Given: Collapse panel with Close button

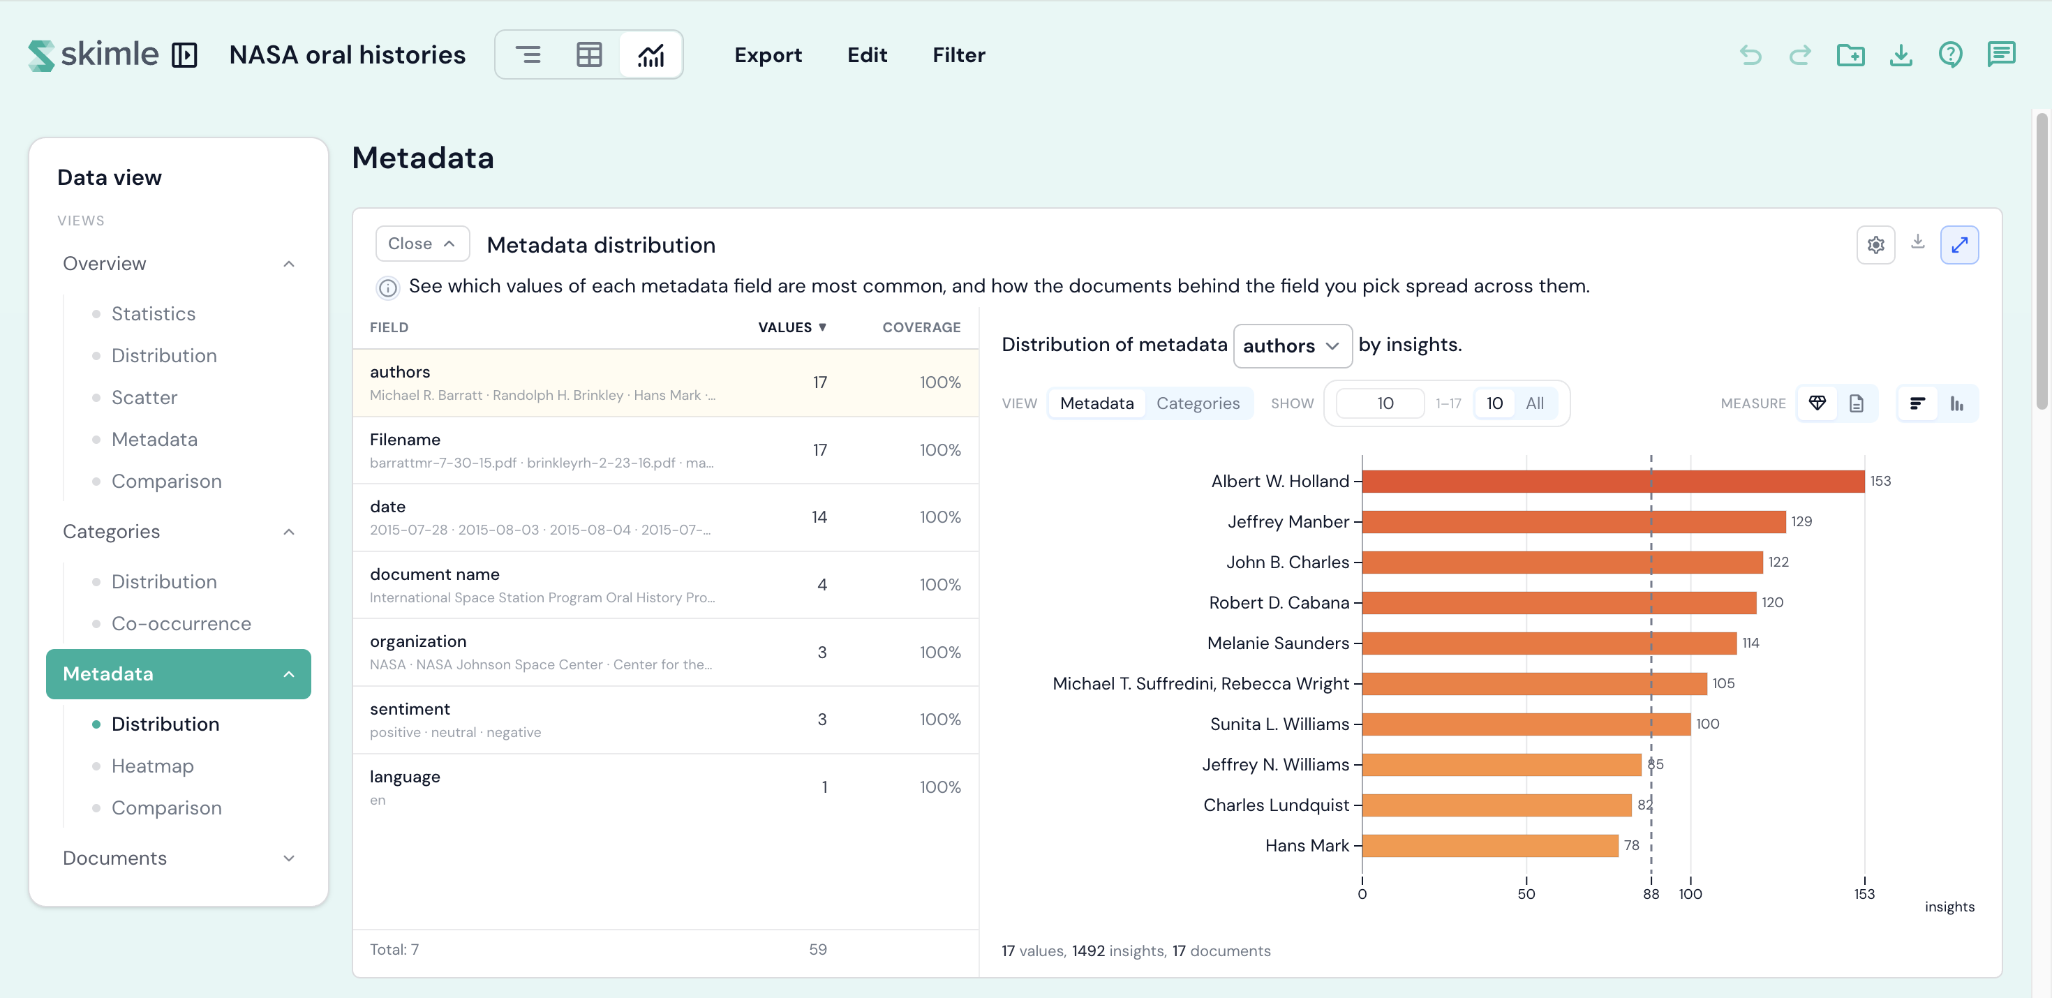Looking at the screenshot, I should [x=422, y=244].
